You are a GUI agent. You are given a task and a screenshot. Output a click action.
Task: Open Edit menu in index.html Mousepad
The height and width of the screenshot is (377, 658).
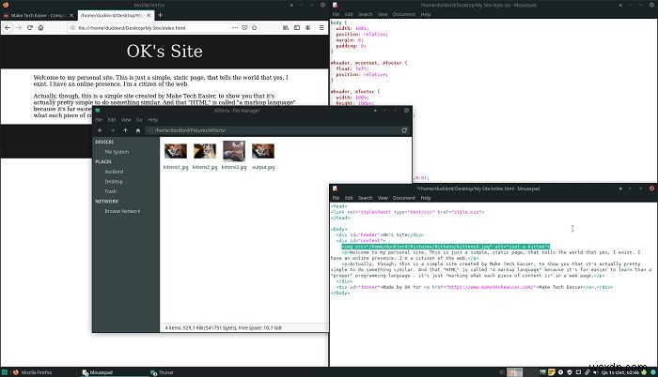tap(349, 198)
